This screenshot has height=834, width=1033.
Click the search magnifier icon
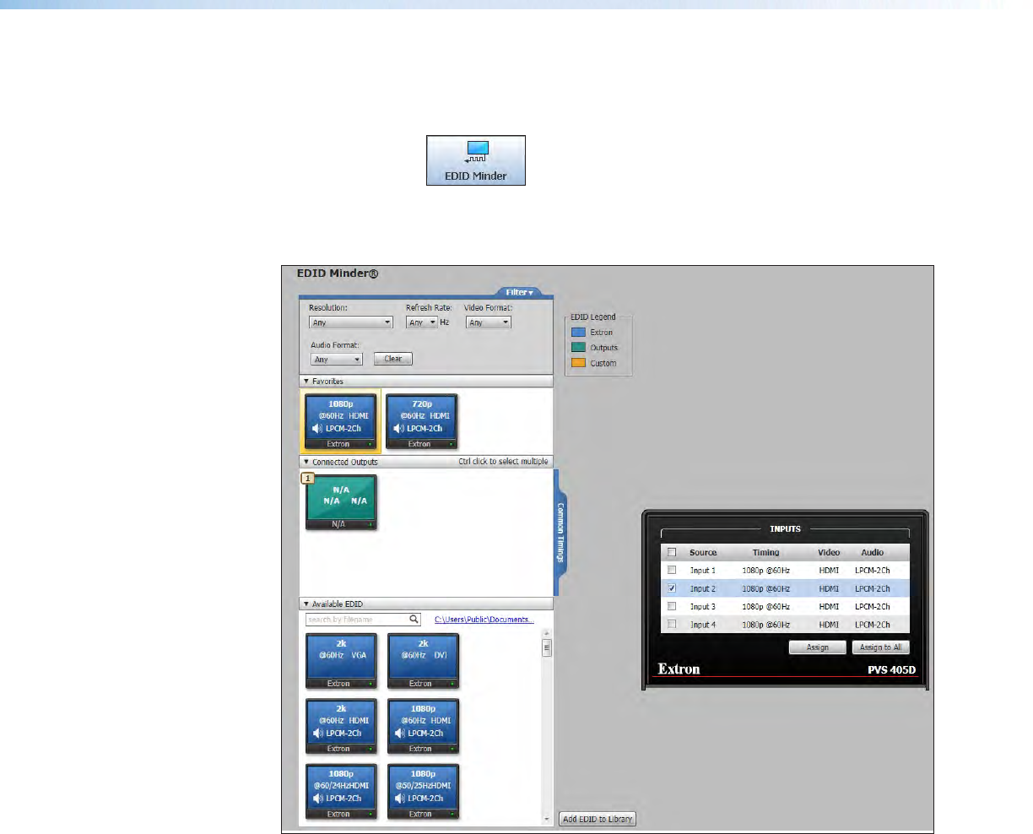pyautogui.click(x=414, y=620)
